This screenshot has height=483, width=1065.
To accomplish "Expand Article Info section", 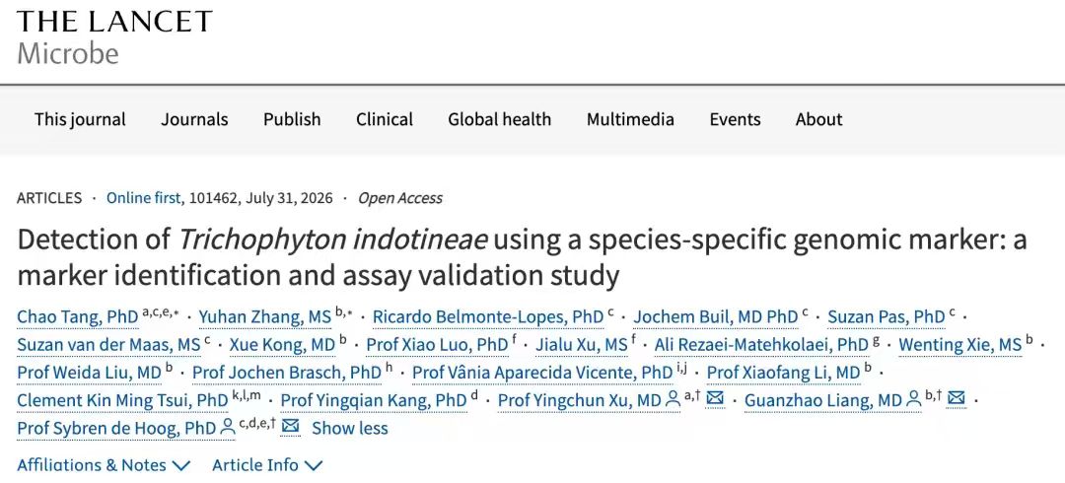I will (267, 465).
